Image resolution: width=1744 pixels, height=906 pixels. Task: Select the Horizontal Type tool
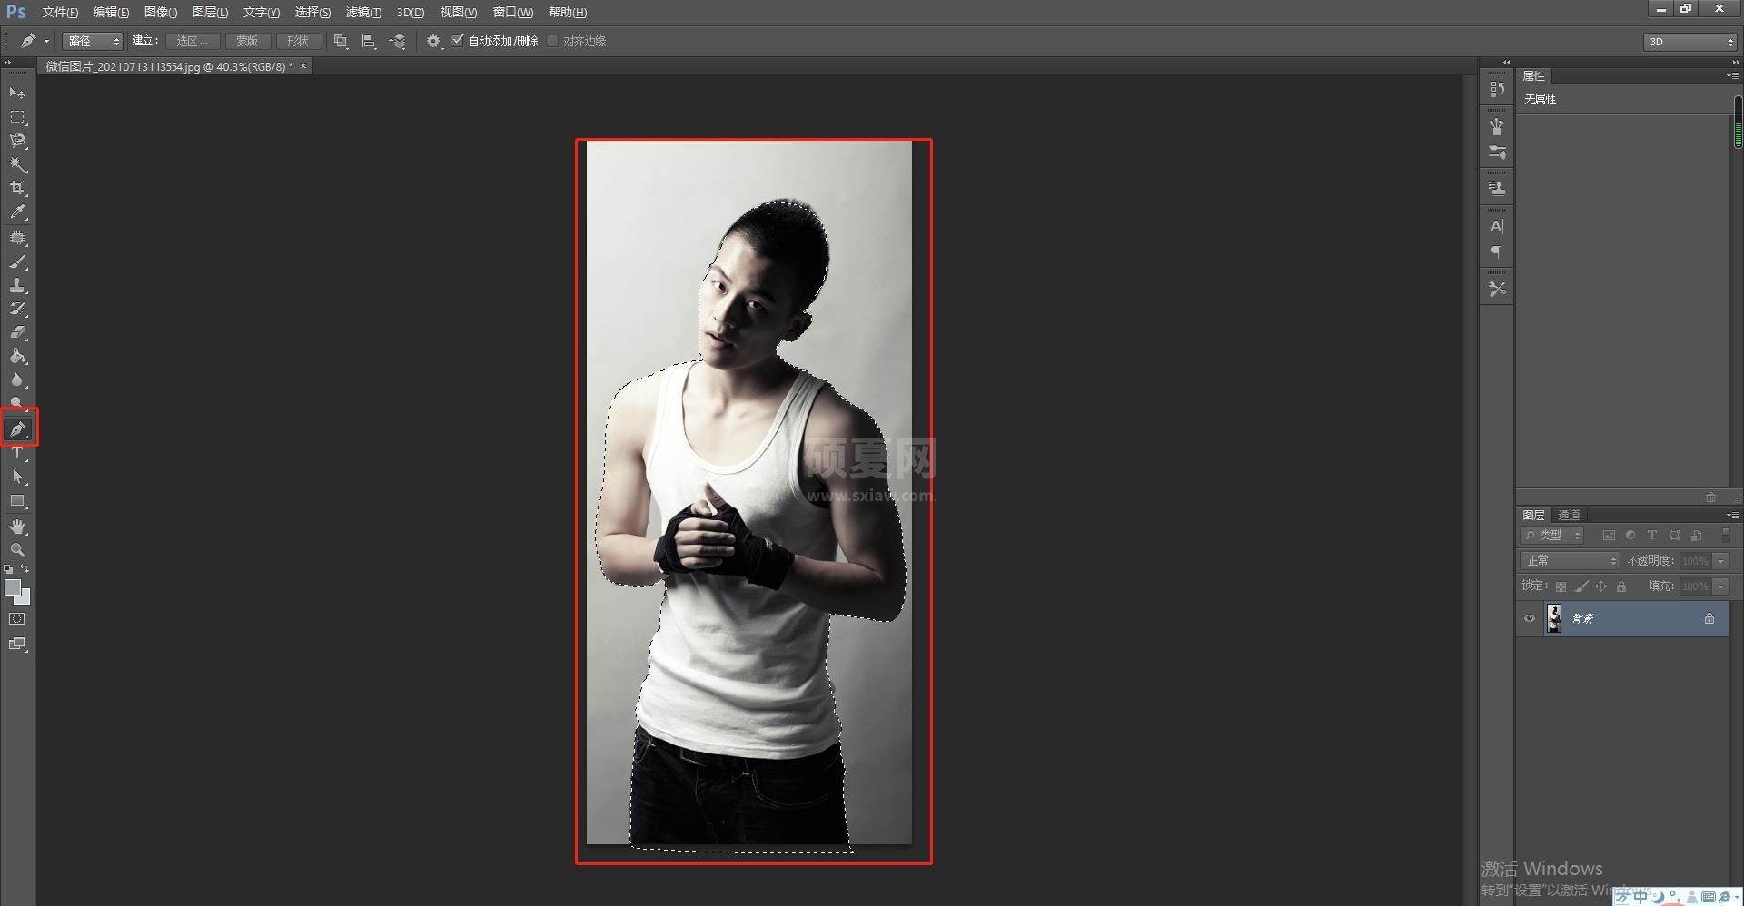point(17,453)
